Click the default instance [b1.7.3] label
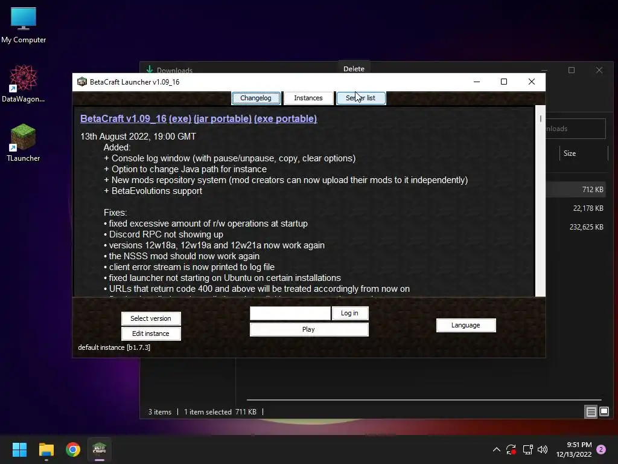618x464 pixels. (114, 347)
